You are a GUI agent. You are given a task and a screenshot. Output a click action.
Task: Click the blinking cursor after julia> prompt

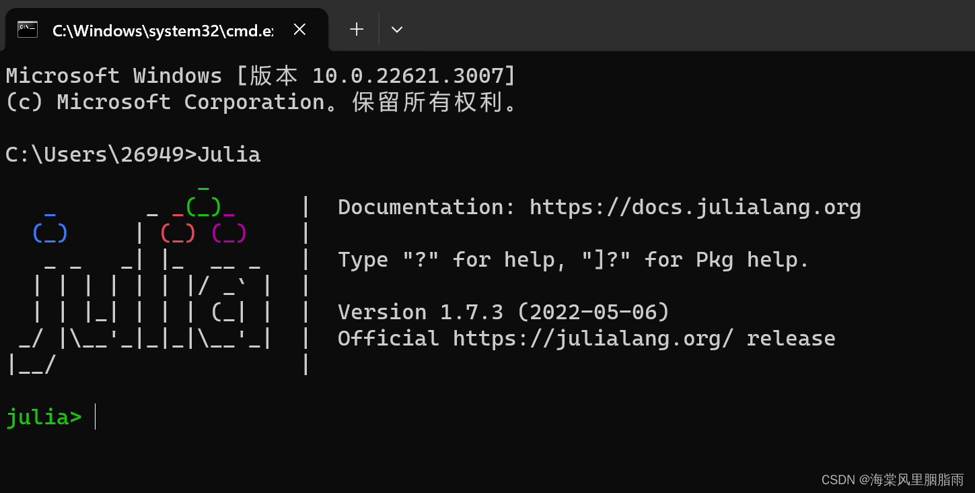[94, 416]
